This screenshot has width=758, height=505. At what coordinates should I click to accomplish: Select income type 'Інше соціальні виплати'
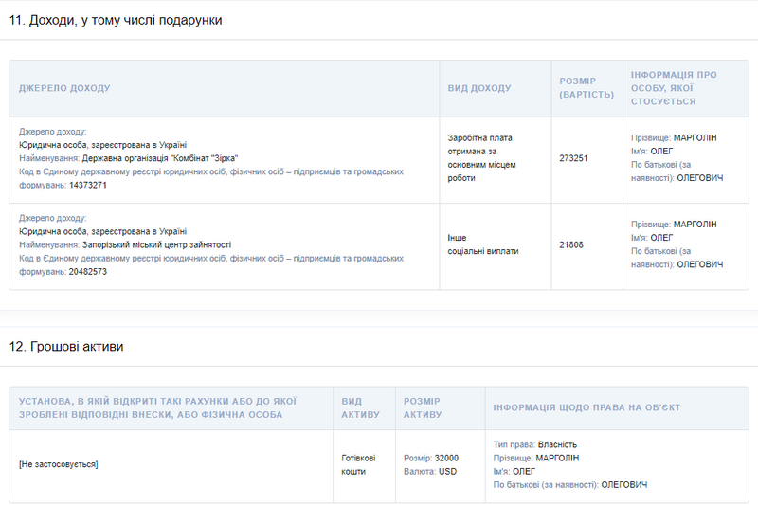tap(483, 244)
